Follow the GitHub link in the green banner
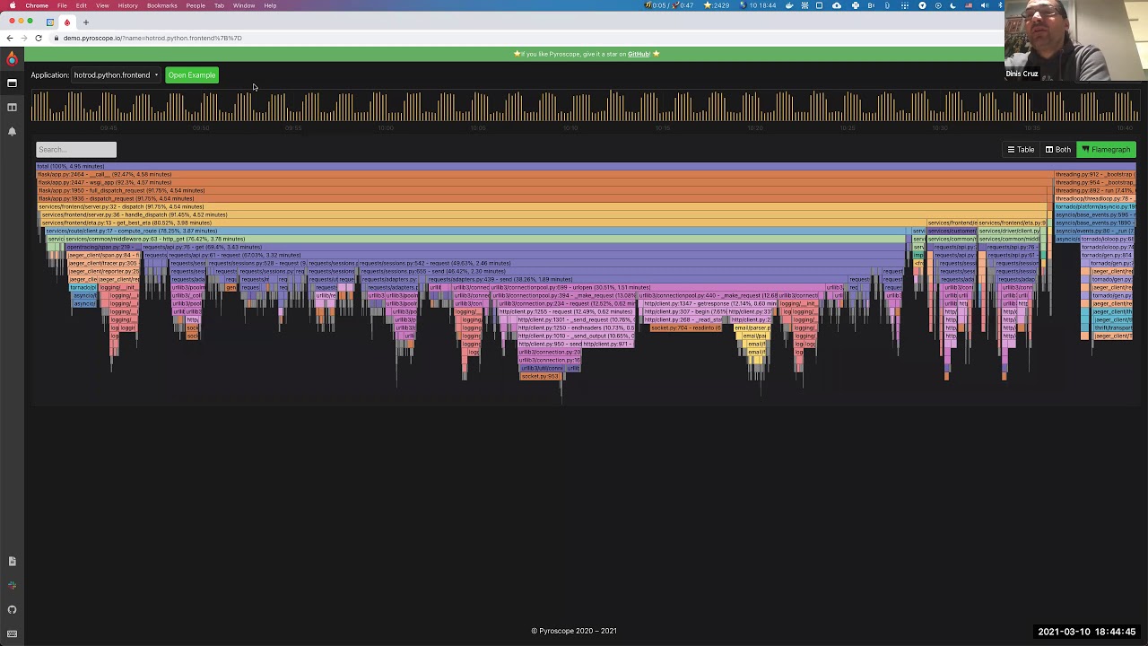This screenshot has width=1148, height=646. 639,54
